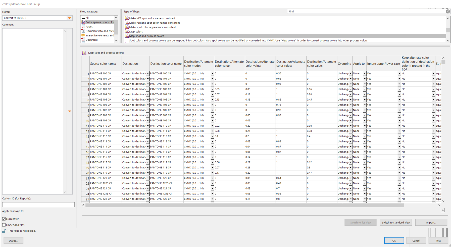
Task: Click the Custom ID for Reports field
Action: coord(38,205)
